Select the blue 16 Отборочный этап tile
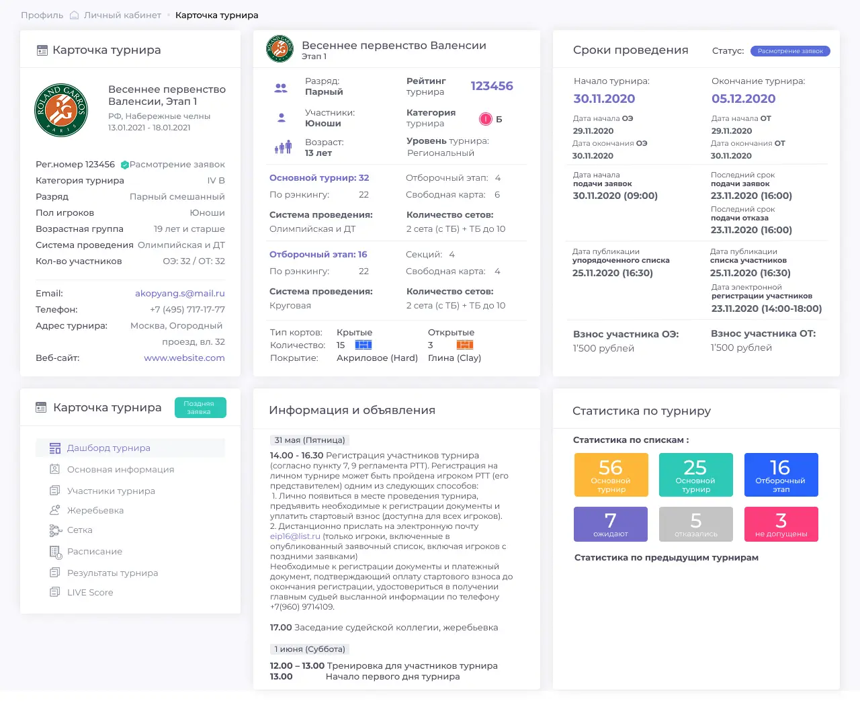860x703 pixels. tap(781, 474)
